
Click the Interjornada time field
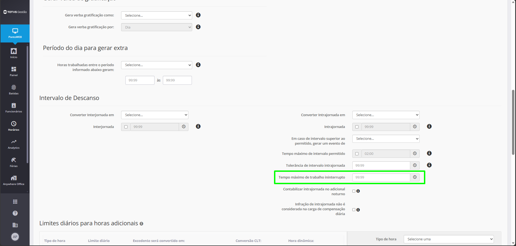tap(155, 127)
